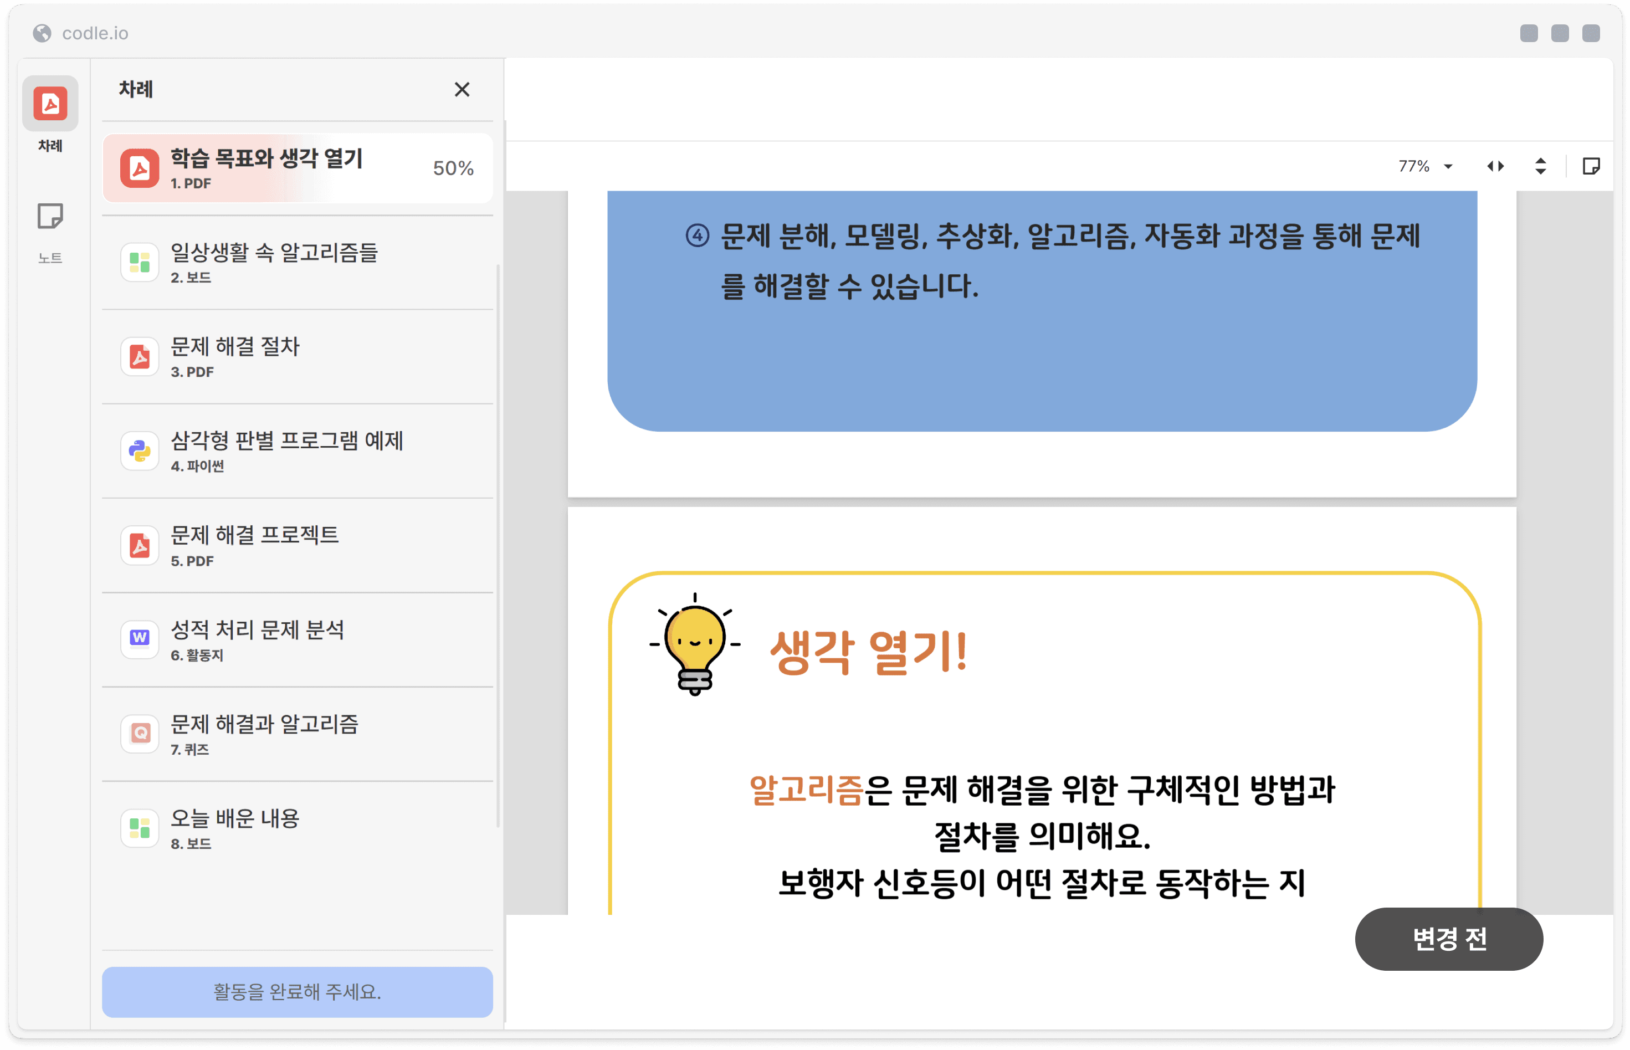Viewport: 1630px width, 1050px height.
Task: Click the 차례 PDF icon in the sidebar
Action: pyautogui.click(x=50, y=104)
